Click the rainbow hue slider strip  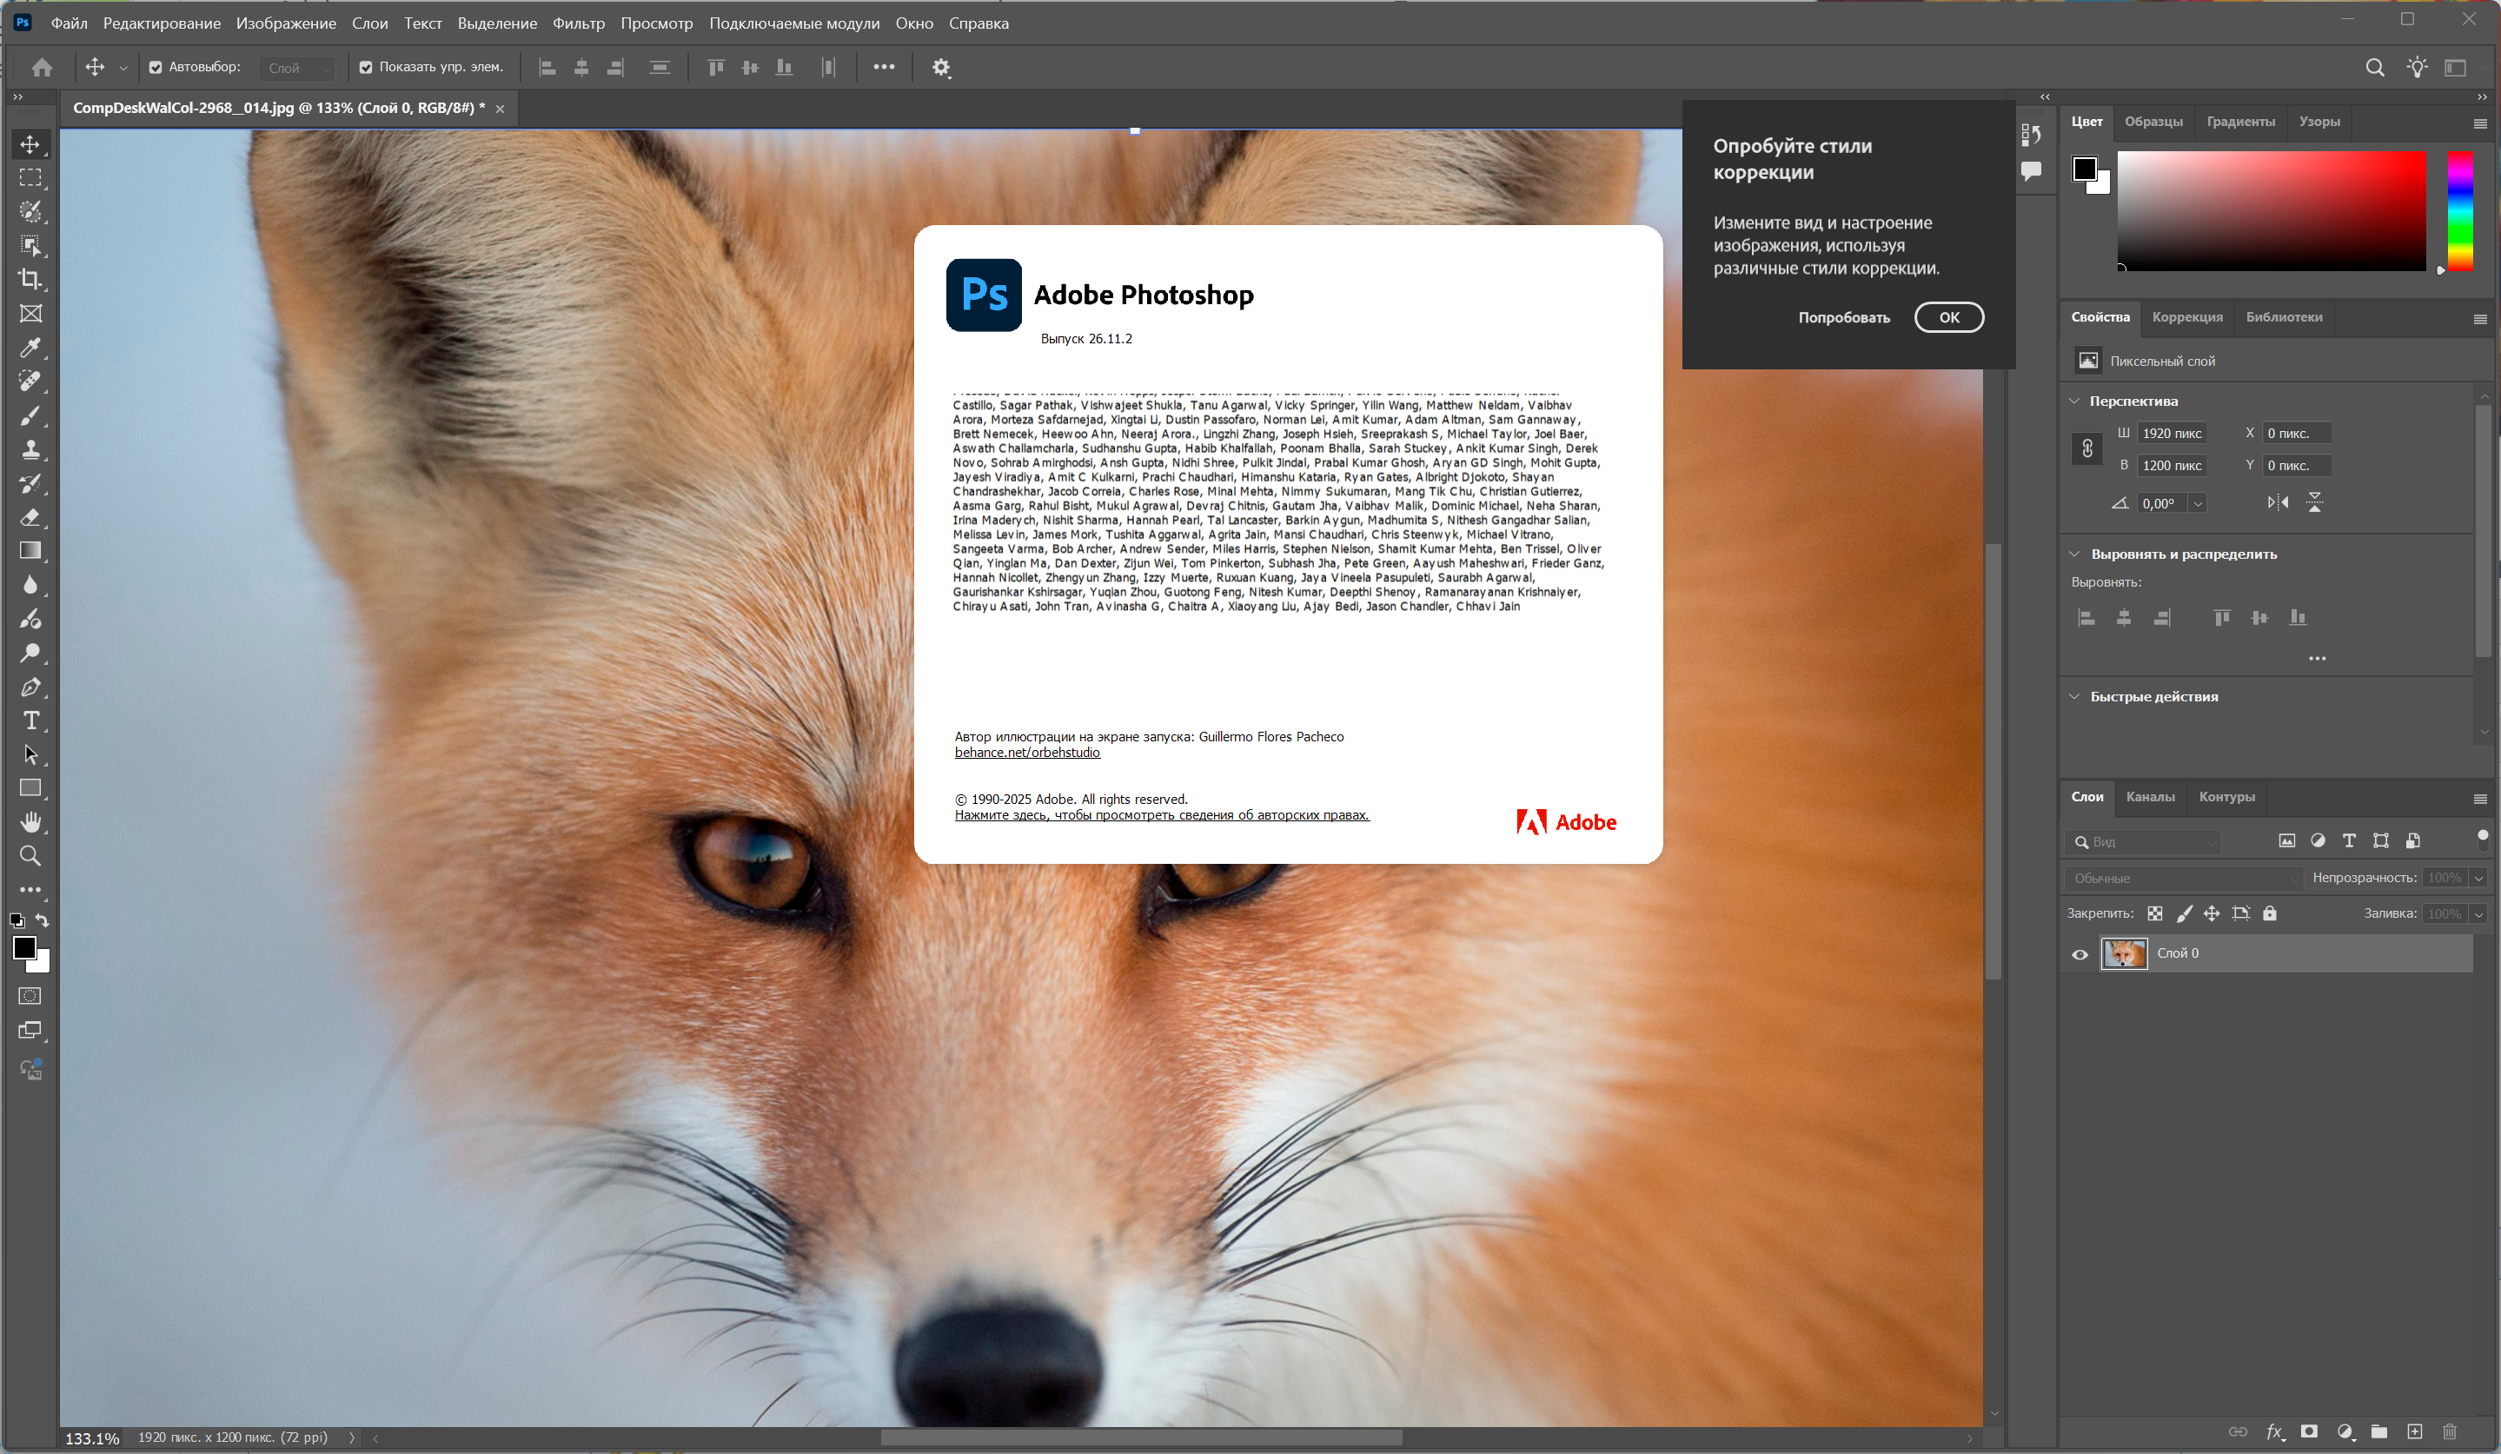click(x=2459, y=209)
